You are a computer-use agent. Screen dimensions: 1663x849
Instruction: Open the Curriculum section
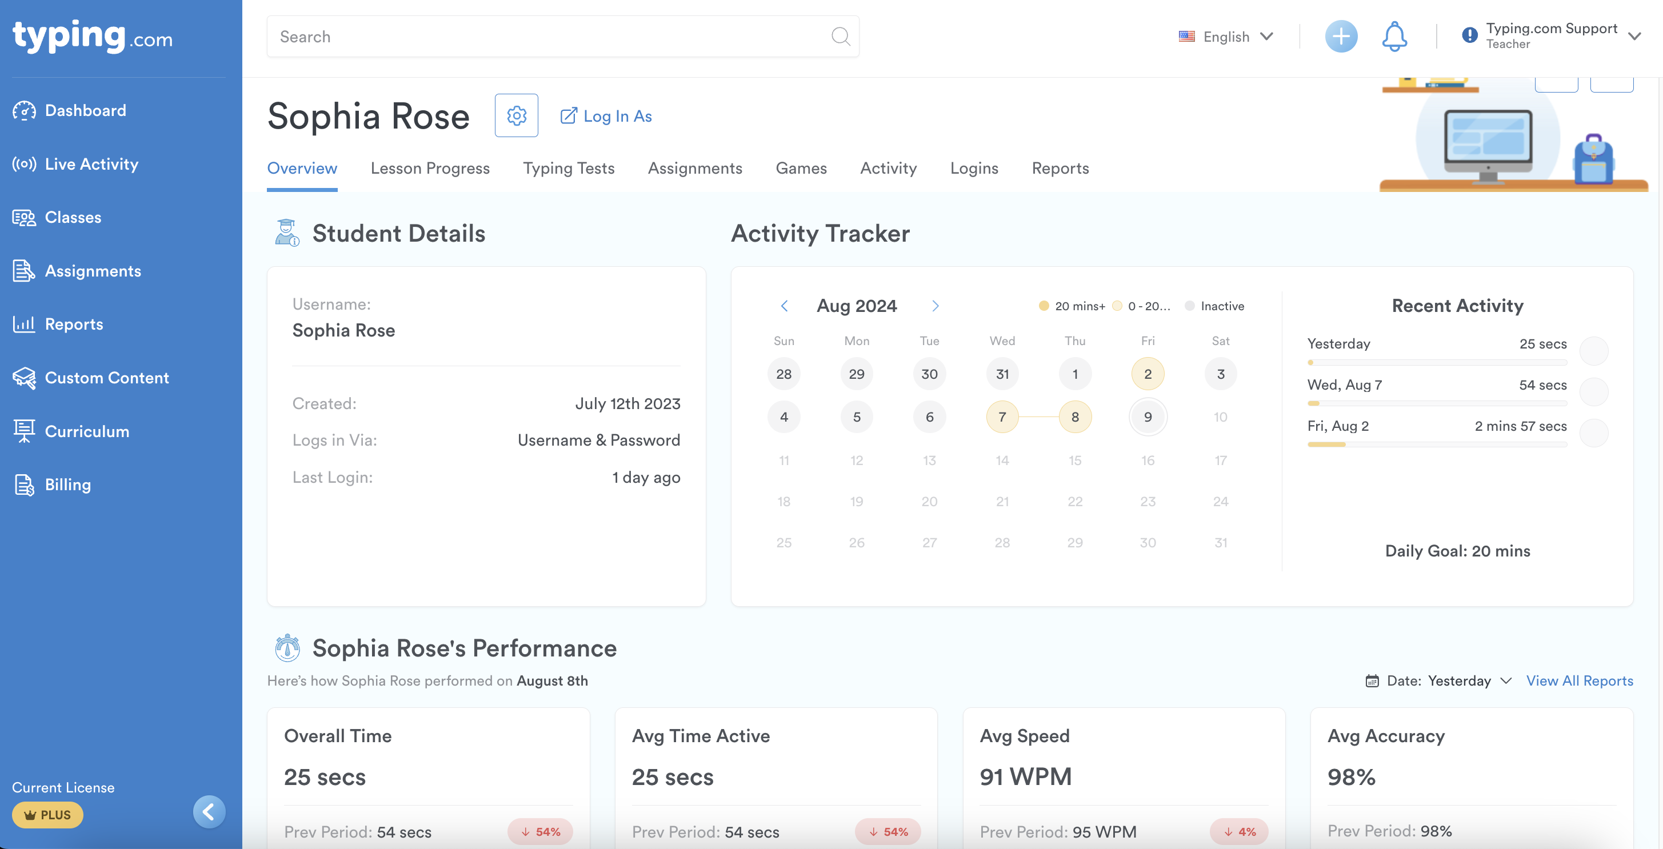pyautogui.click(x=86, y=431)
